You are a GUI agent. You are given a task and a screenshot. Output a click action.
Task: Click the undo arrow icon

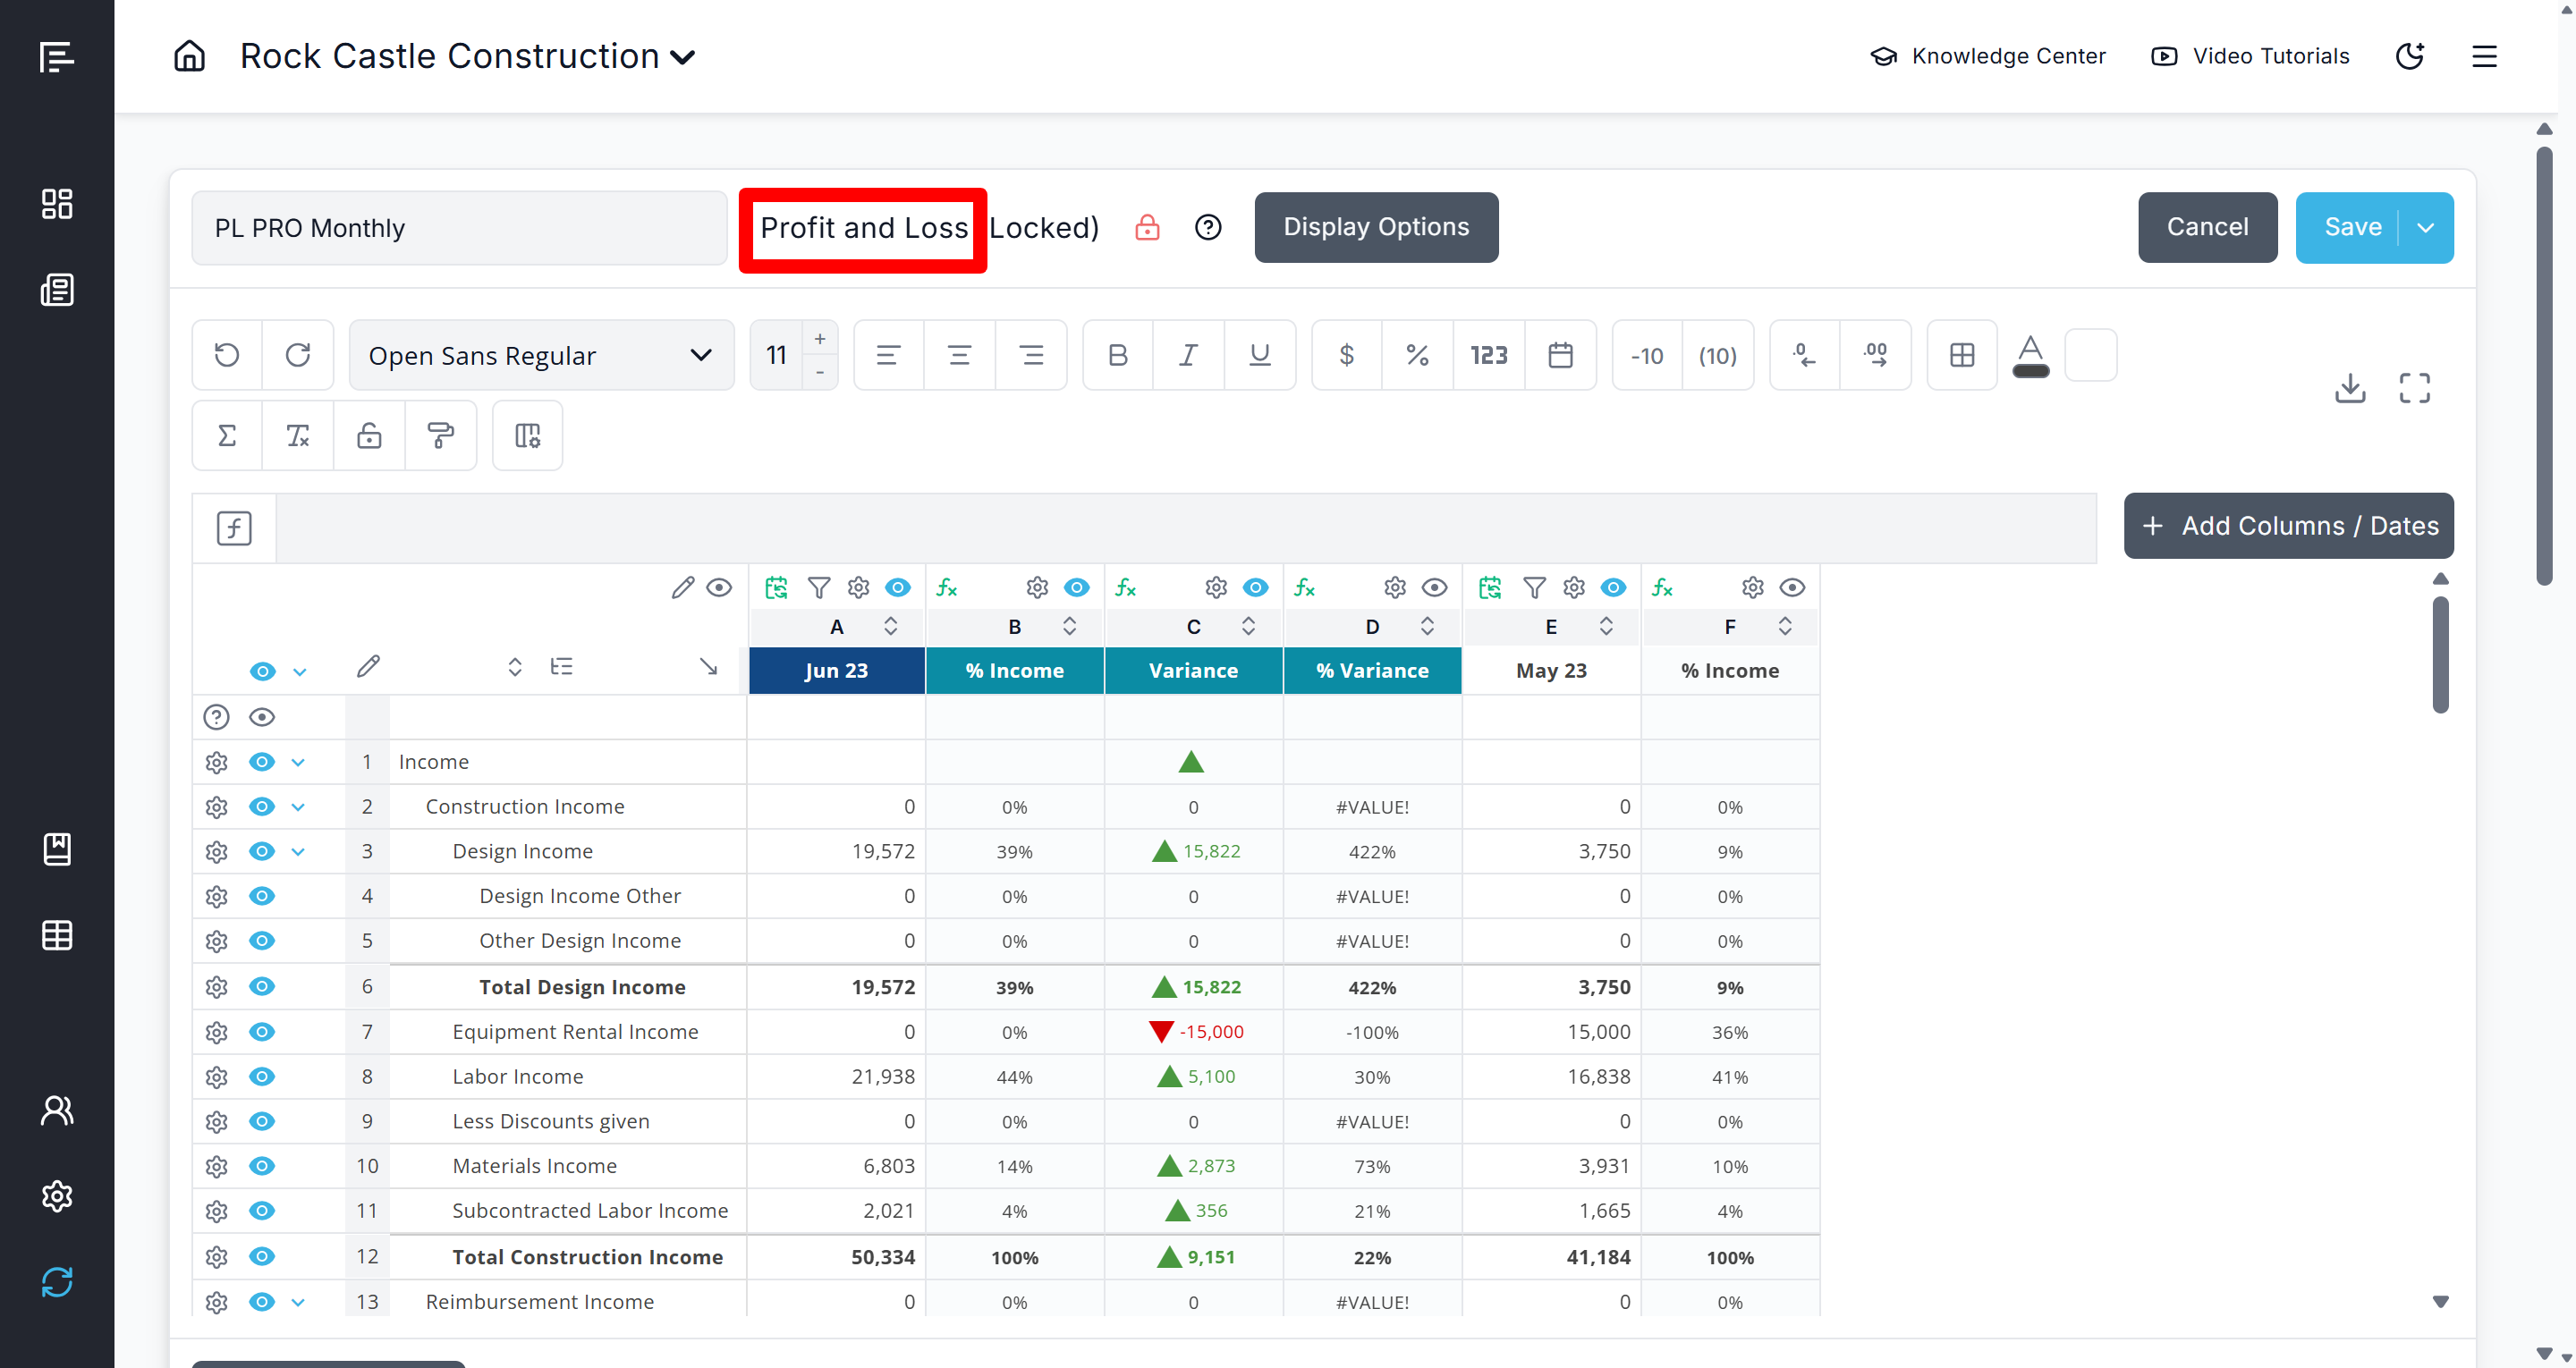click(x=227, y=355)
